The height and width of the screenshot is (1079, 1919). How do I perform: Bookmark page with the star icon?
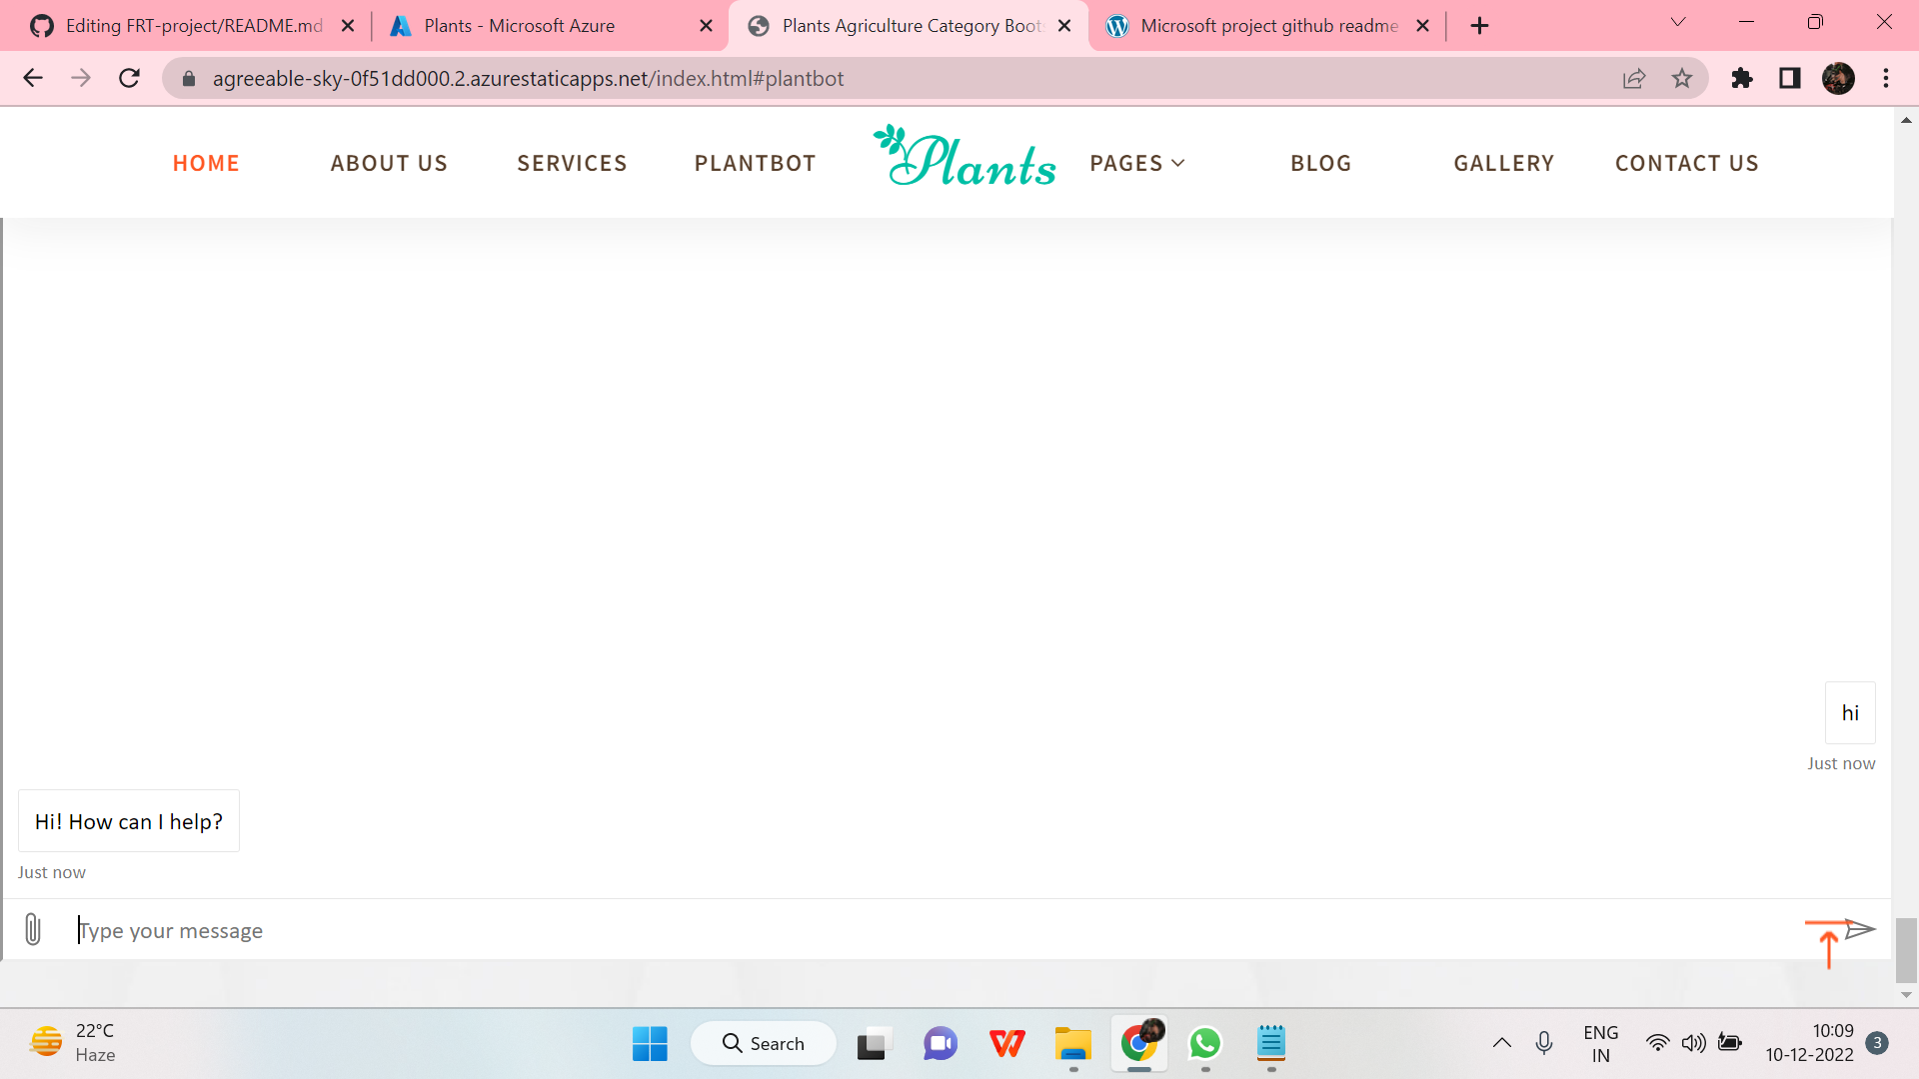[1682, 79]
